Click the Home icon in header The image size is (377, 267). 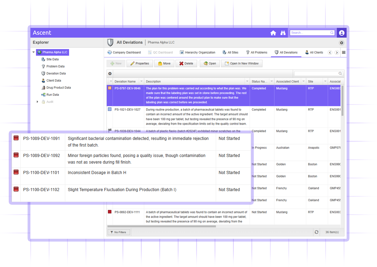click(x=273, y=33)
